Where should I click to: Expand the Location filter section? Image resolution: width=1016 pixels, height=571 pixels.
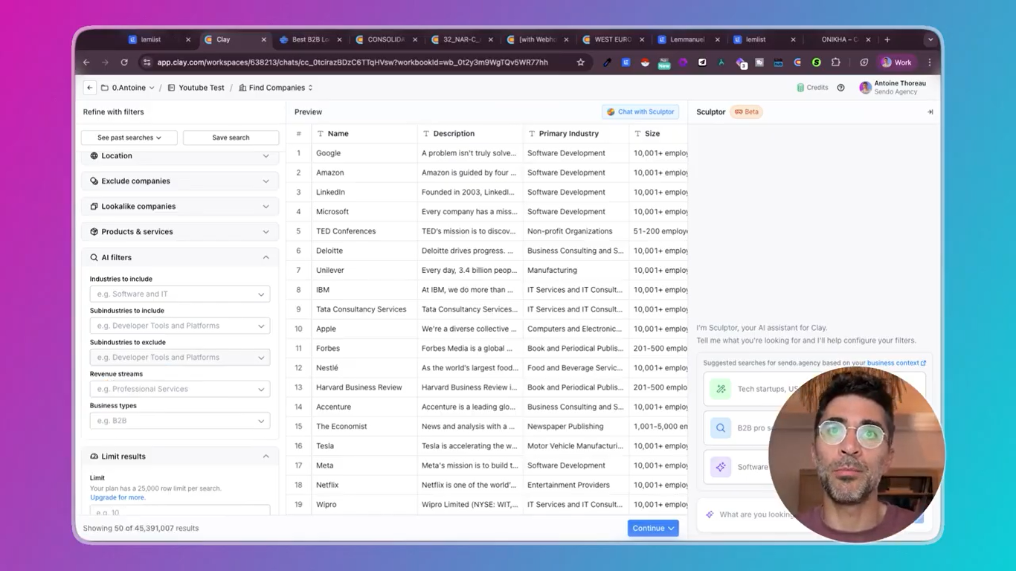tap(266, 155)
